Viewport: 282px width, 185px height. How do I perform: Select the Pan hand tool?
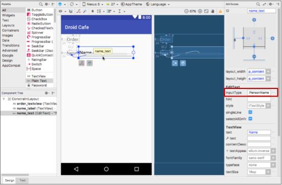(x=213, y=11)
